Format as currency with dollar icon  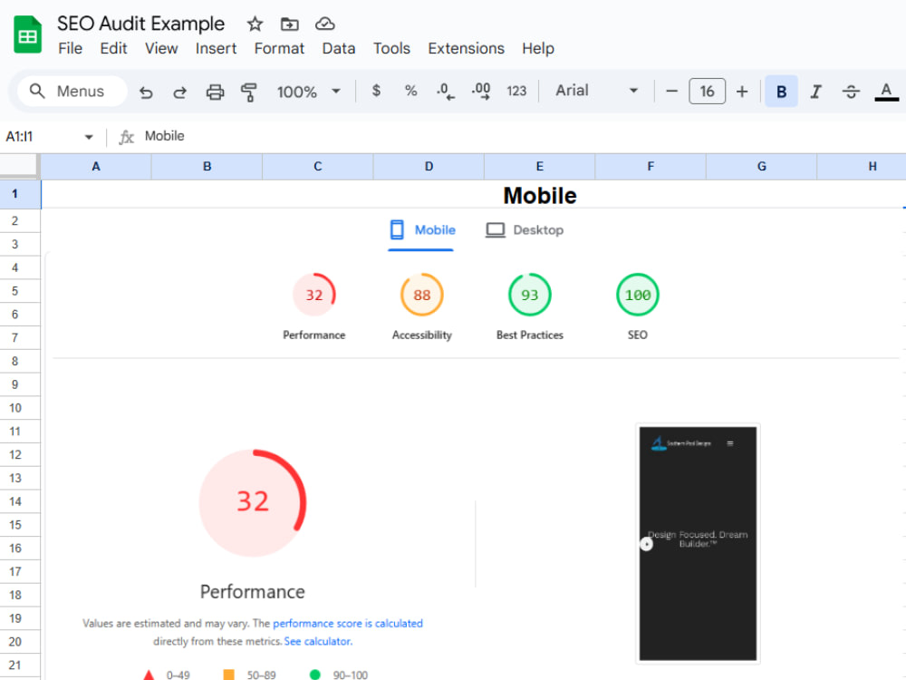376,91
